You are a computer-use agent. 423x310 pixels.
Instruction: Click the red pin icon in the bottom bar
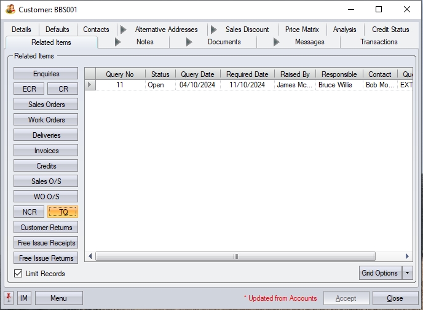(x=9, y=298)
